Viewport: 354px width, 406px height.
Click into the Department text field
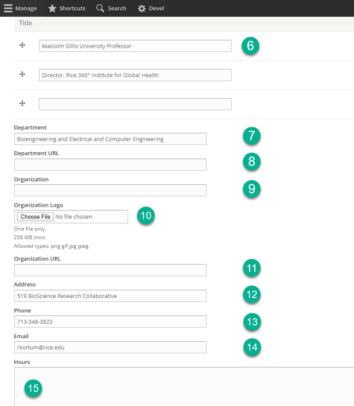tap(110, 139)
